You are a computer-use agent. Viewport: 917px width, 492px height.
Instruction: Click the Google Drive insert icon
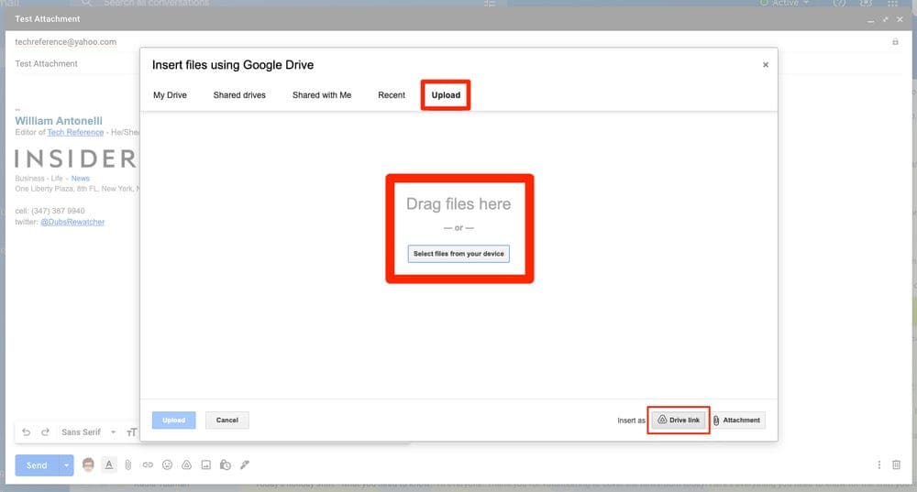tap(186, 465)
